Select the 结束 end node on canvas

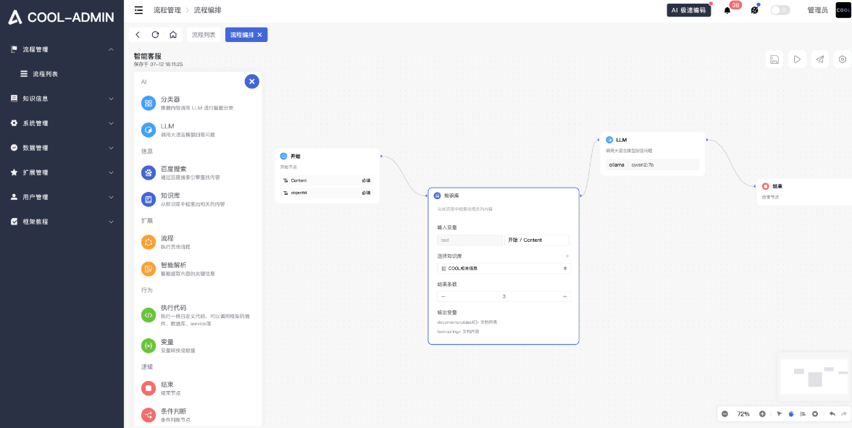pyautogui.click(x=804, y=191)
